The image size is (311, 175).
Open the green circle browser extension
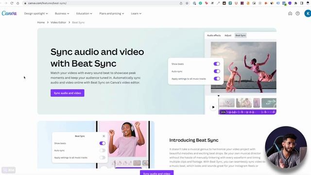pos(200,3)
